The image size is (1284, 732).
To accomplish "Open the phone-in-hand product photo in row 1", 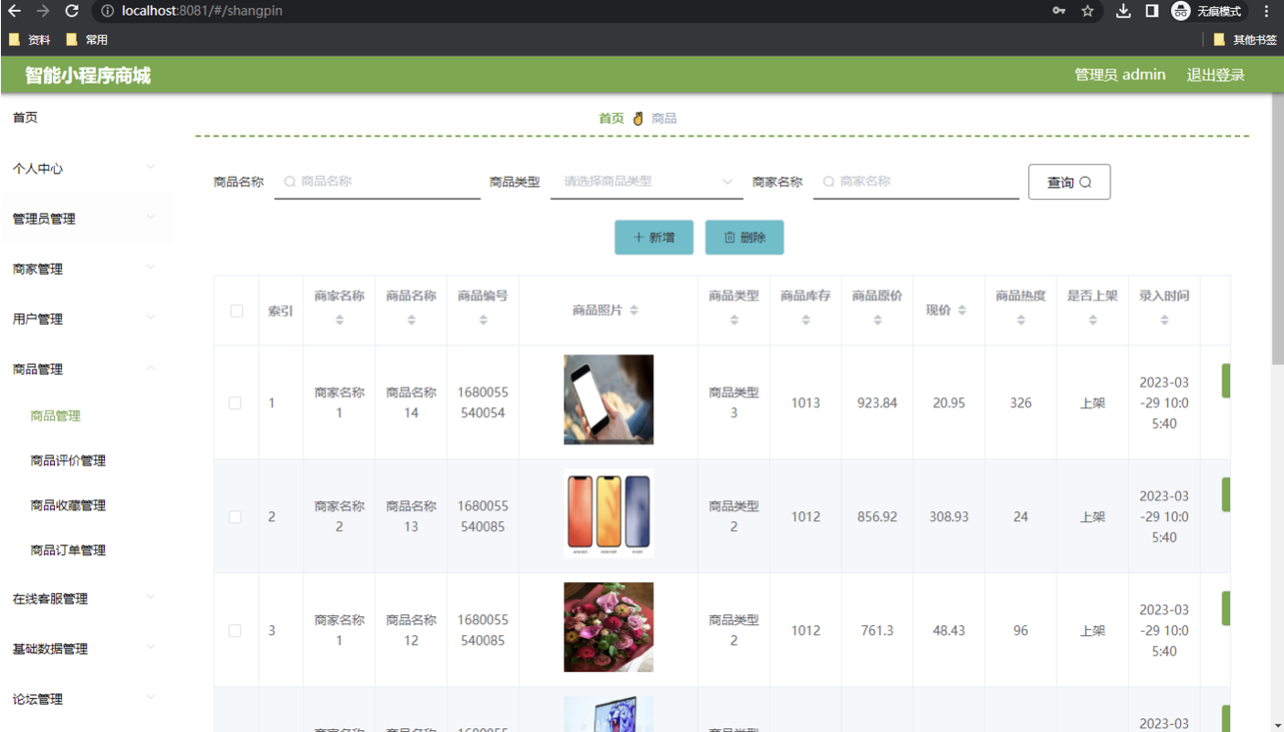I will (608, 400).
